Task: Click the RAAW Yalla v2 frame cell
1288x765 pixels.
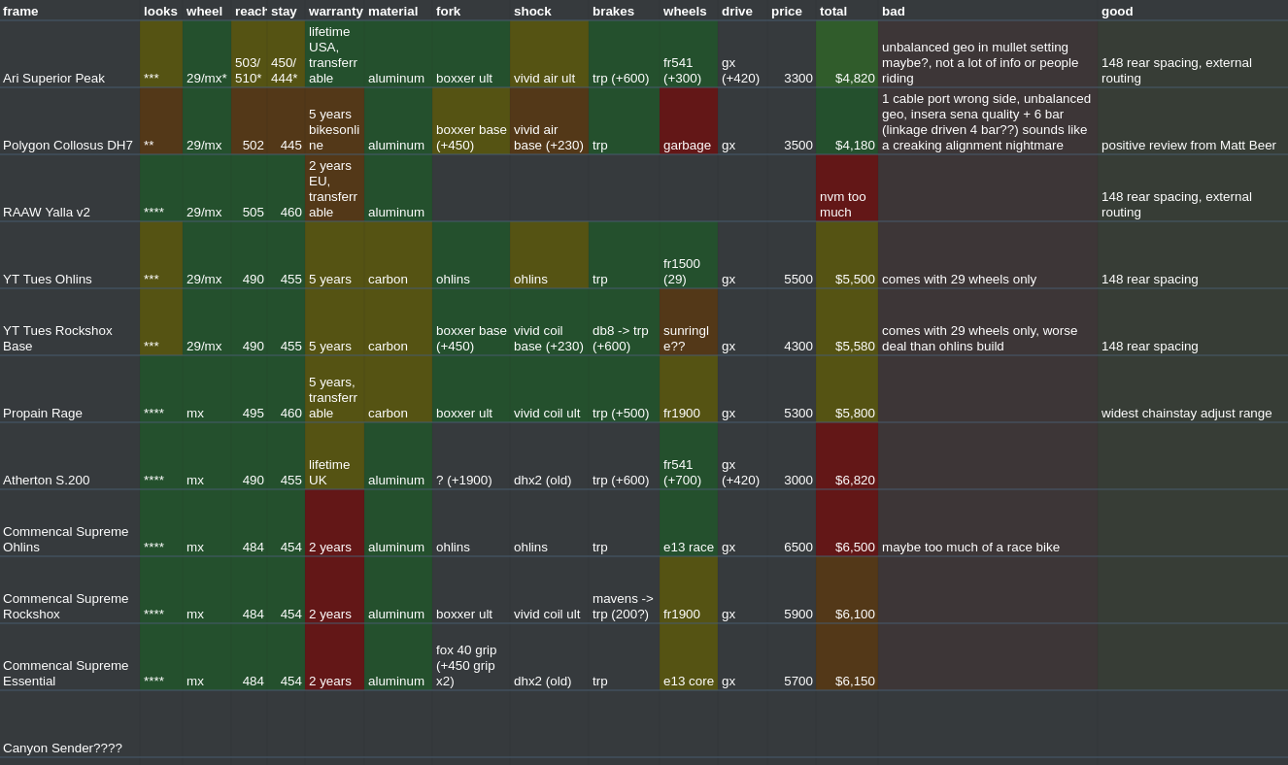Action: coord(70,189)
